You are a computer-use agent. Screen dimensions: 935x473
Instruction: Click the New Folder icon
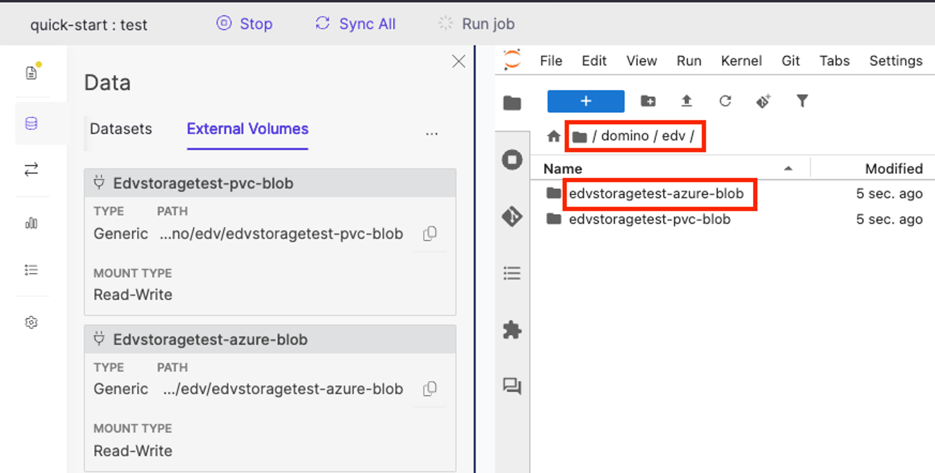(648, 101)
